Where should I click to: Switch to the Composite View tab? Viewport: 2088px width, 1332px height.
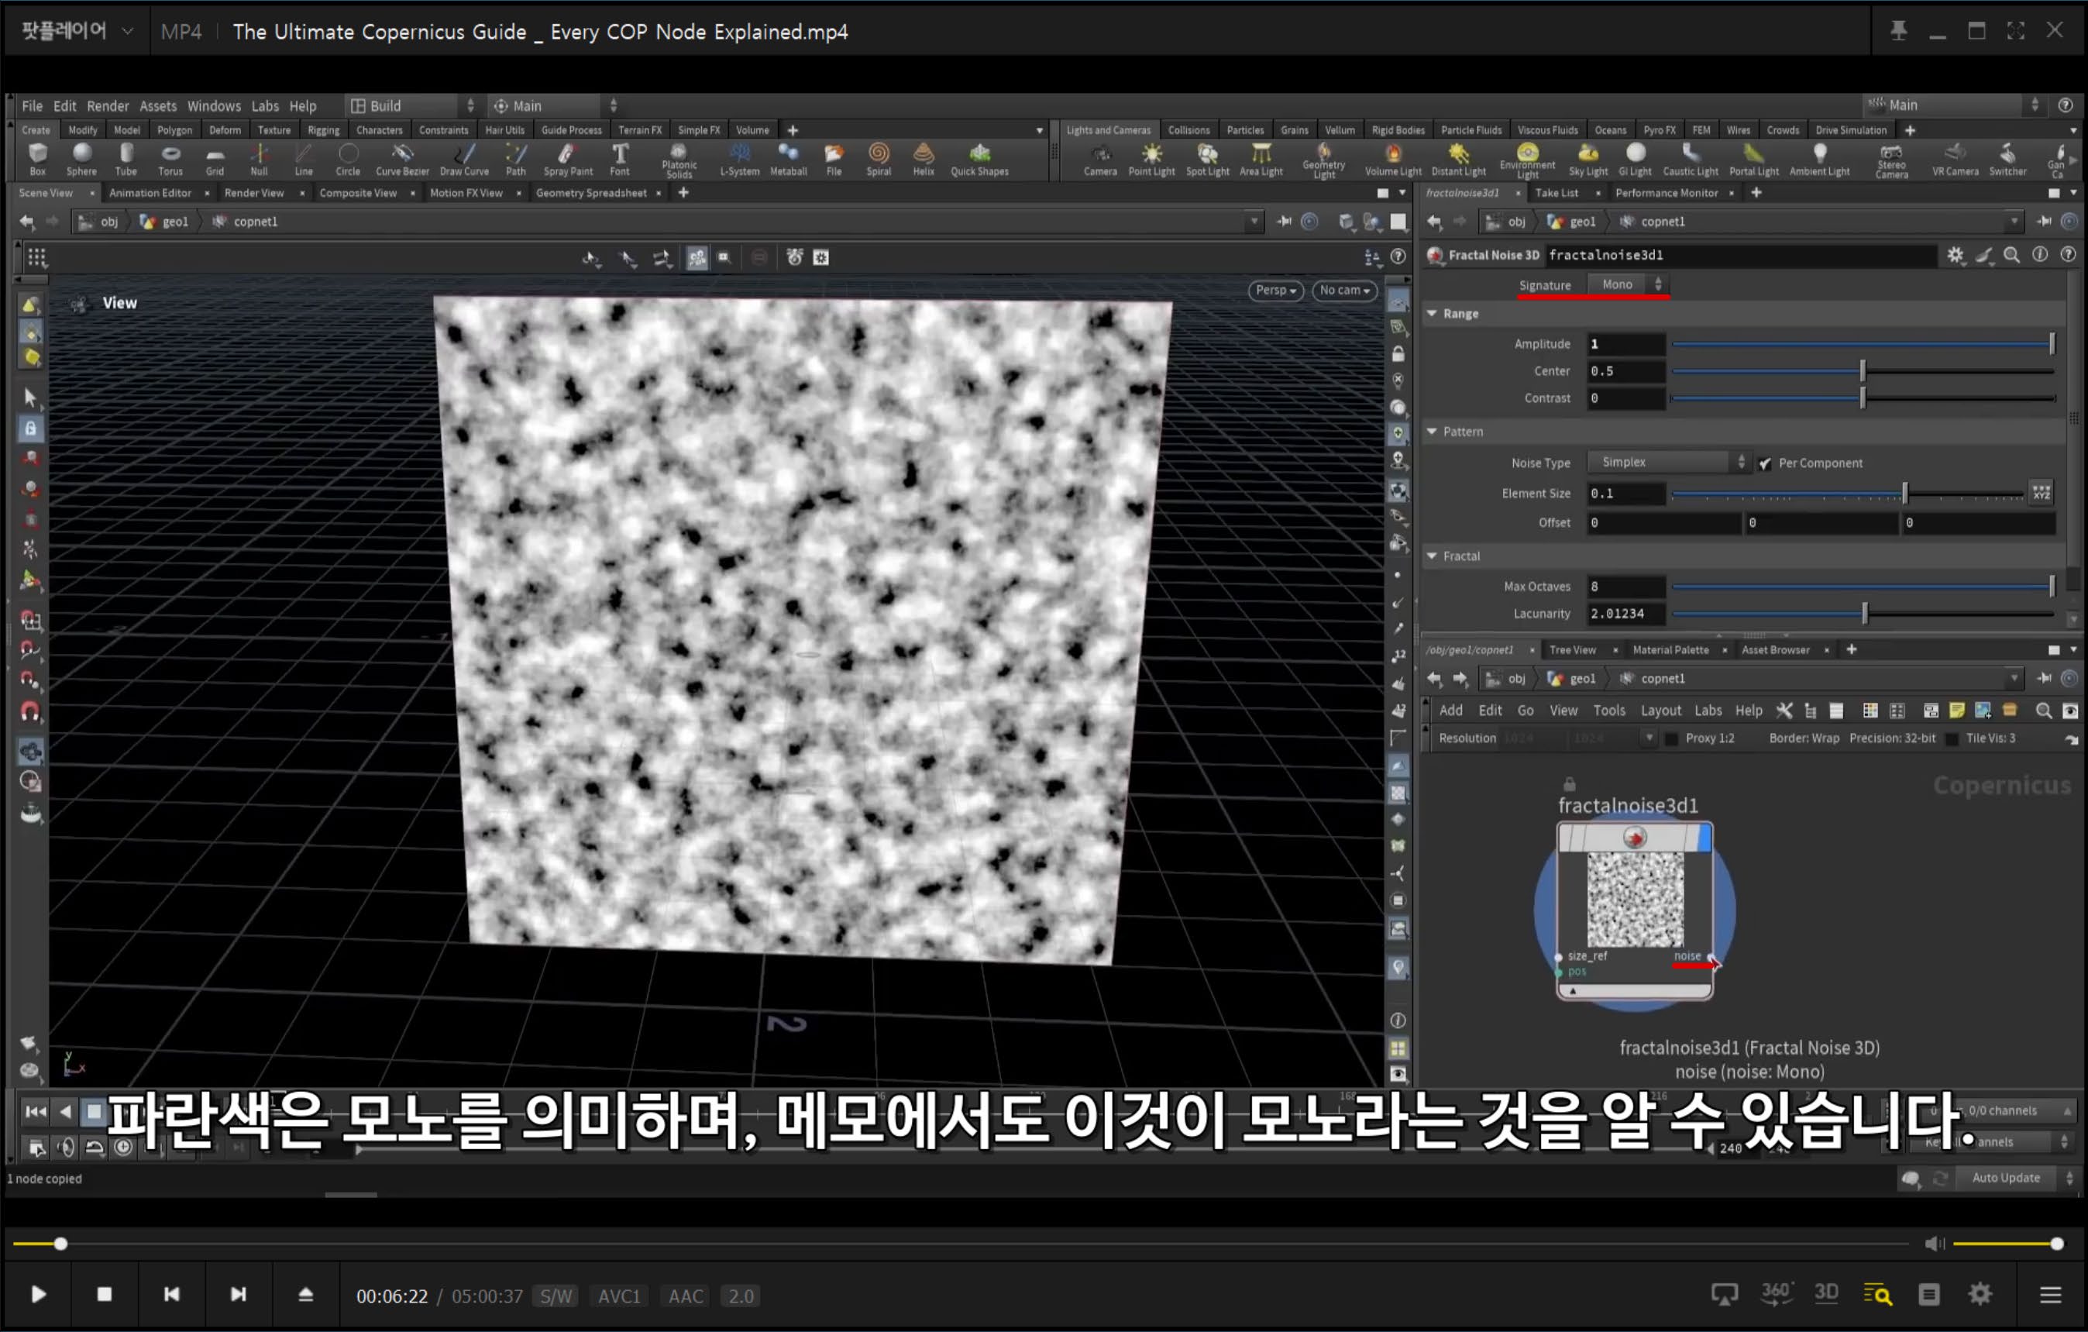point(357,192)
